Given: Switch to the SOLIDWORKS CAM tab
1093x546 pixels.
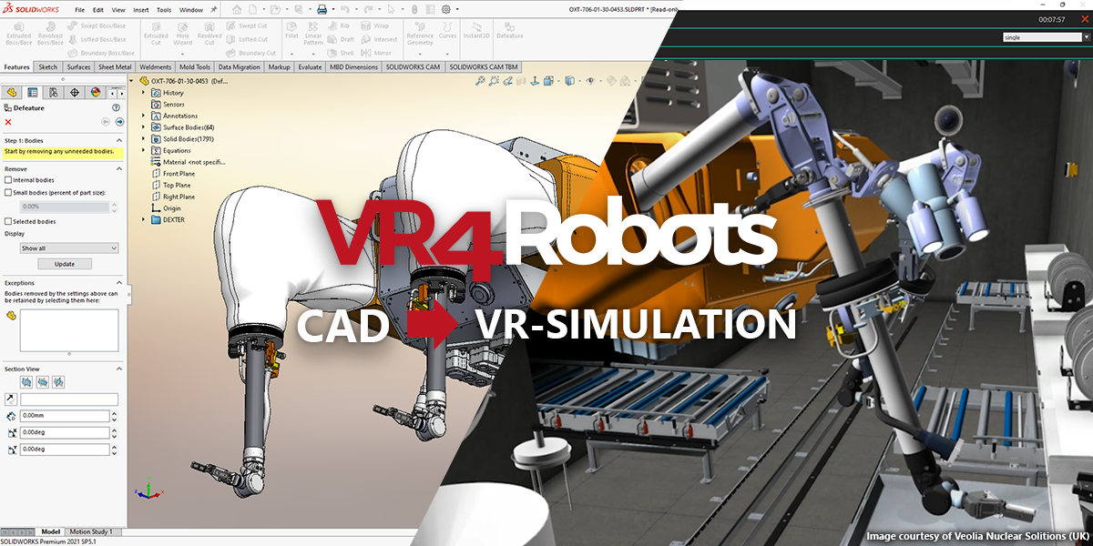Looking at the screenshot, I should coord(413,66).
